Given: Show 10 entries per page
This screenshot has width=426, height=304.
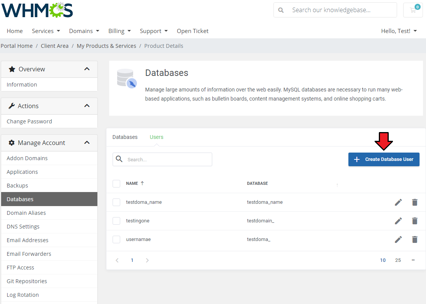Looking at the screenshot, I should 383,260.
